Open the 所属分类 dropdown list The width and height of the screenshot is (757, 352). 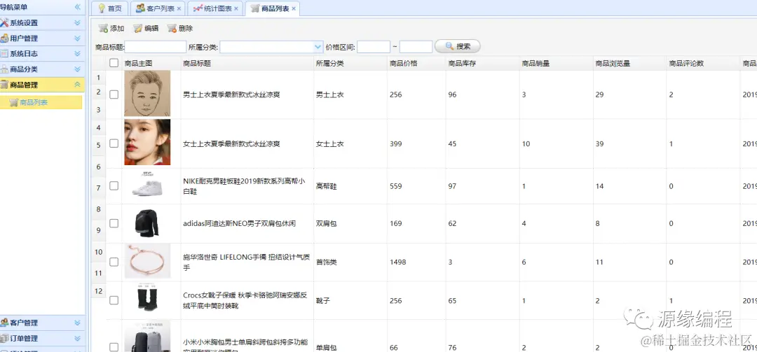tap(318, 47)
